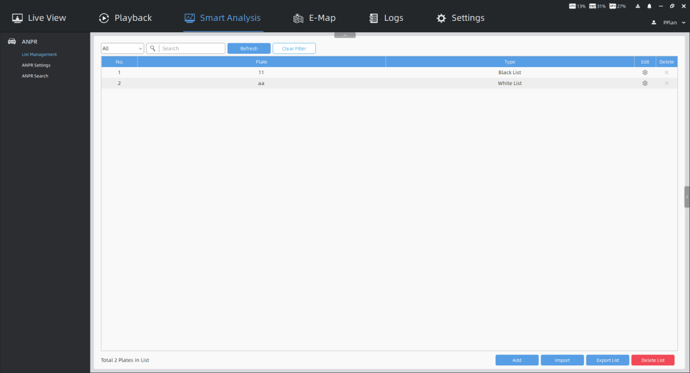Go to the E-Map tab
This screenshot has width=690, height=373.
(x=315, y=18)
